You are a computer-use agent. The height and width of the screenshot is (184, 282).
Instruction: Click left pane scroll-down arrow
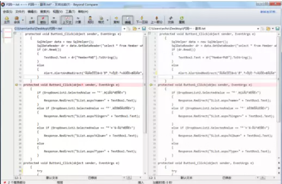tap(145, 174)
